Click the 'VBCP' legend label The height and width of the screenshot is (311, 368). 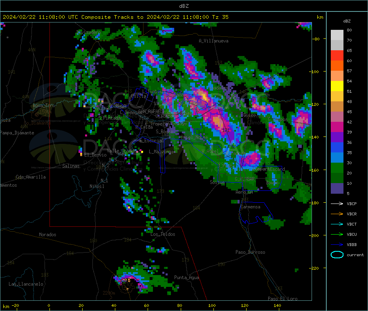(352, 204)
